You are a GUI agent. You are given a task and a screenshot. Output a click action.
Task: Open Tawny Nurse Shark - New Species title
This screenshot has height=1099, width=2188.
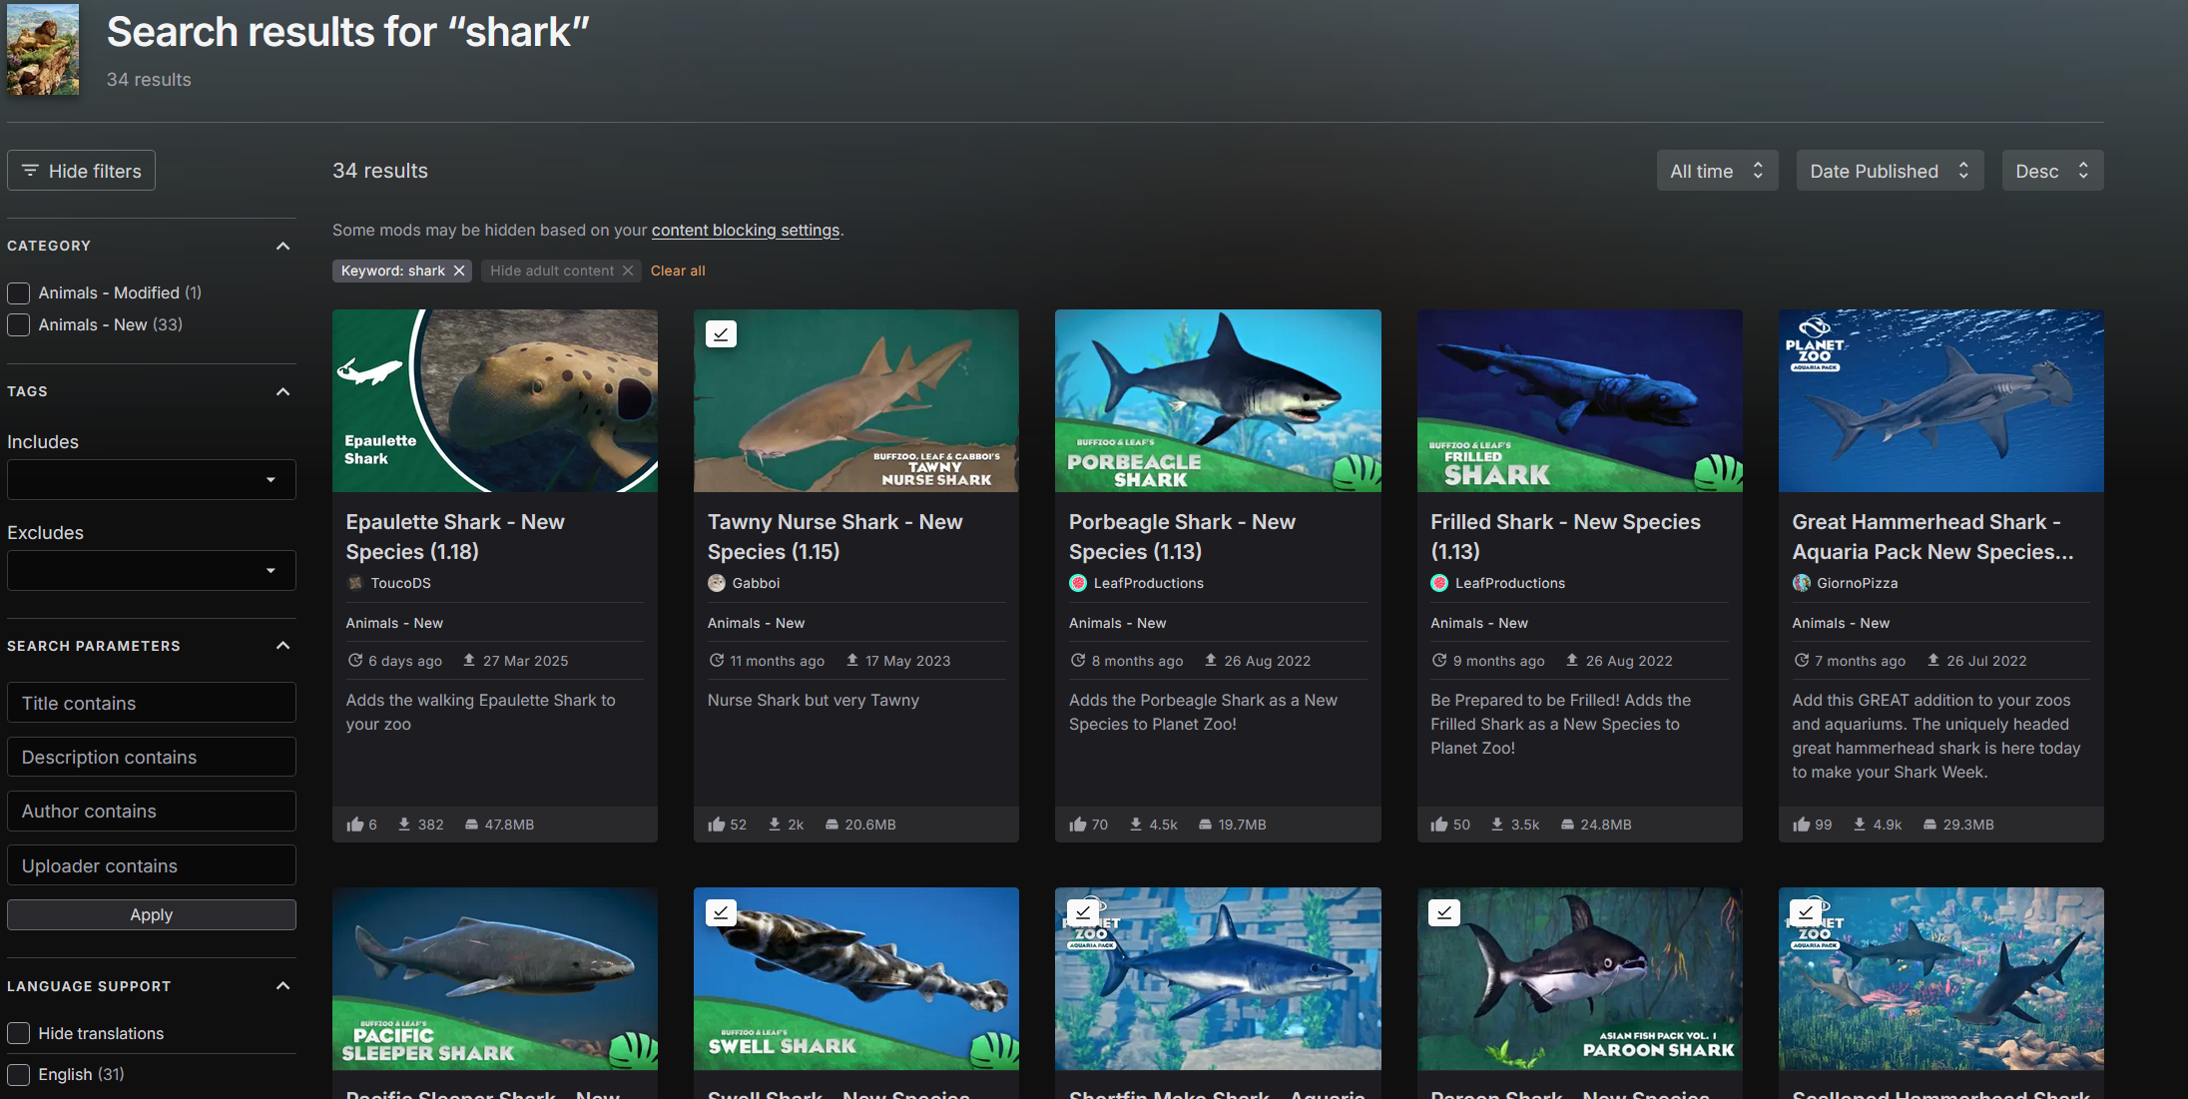click(834, 536)
